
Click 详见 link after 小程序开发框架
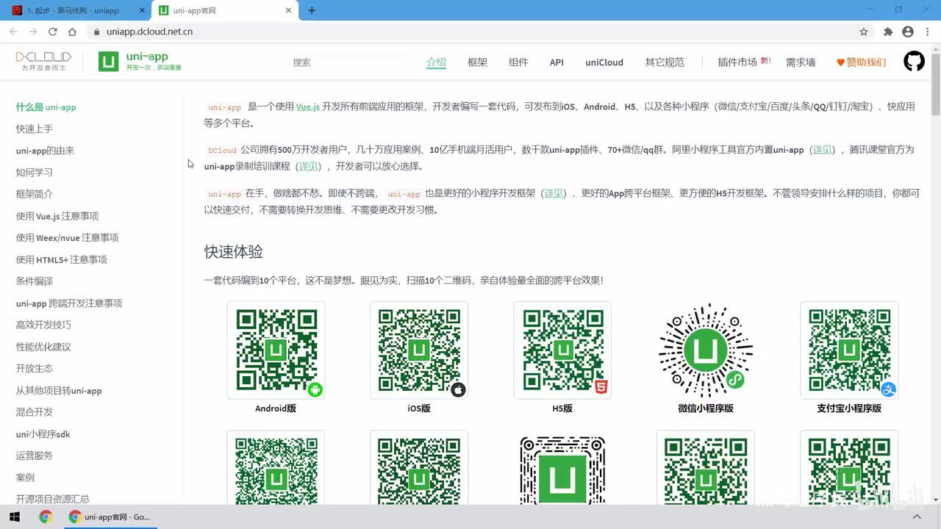[x=554, y=193]
